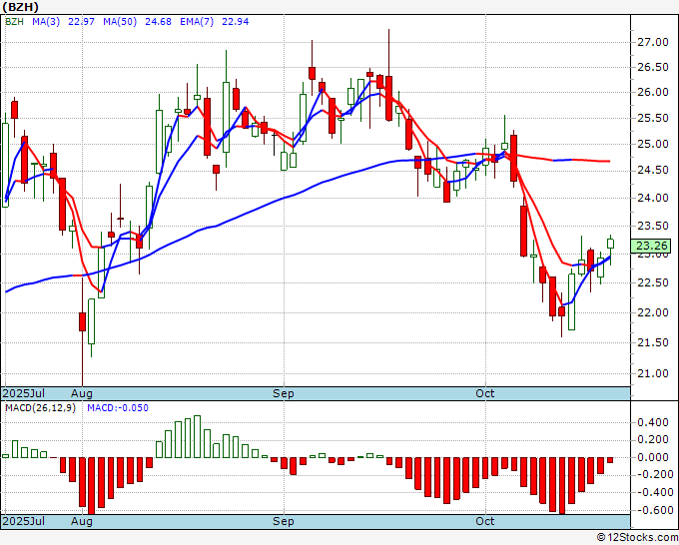The image size is (679, 545).
Task: Click the 23.50 price axis label
Action: point(653,226)
